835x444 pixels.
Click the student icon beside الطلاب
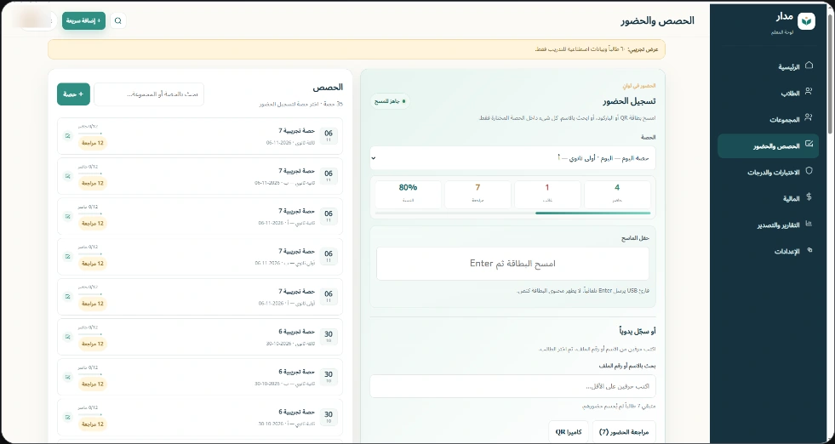coord(809,92)
